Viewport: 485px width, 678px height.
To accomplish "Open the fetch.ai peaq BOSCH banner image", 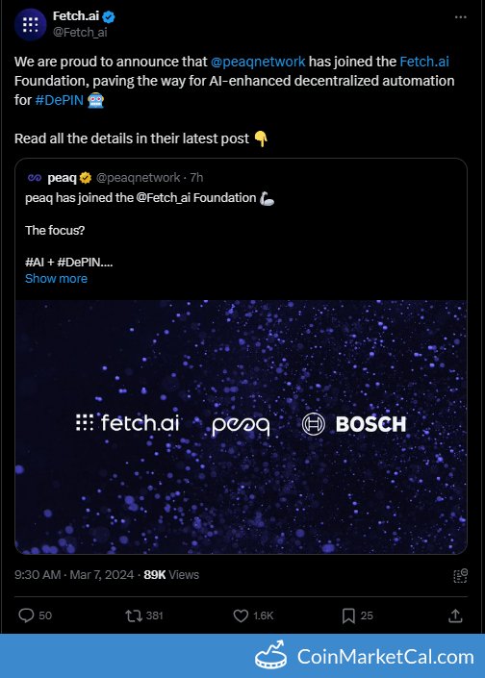I will pyautogui.click(x=241, y=427).
